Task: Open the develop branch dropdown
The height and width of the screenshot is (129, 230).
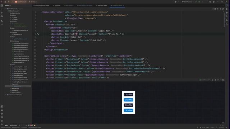Action: pyautogui.click(x=33, y=2)
